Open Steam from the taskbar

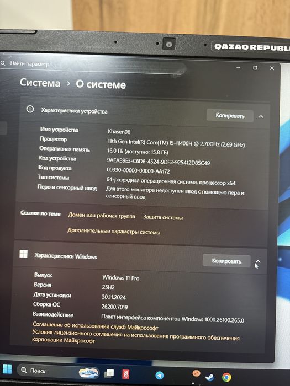click(x=210, y=377)
